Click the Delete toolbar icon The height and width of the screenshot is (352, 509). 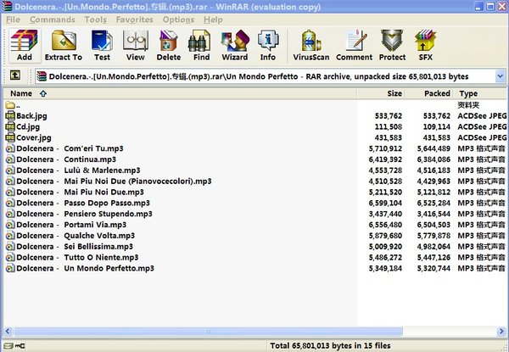click(x=169, y=45)
